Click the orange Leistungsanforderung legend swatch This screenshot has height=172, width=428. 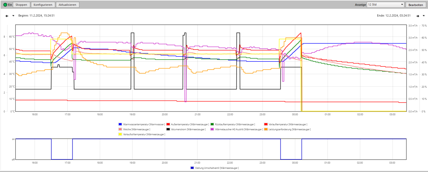point(266,129)
